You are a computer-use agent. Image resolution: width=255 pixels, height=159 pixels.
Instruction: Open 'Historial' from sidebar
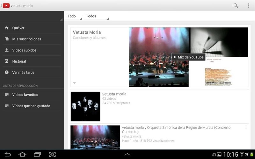[x=19, y=61]
